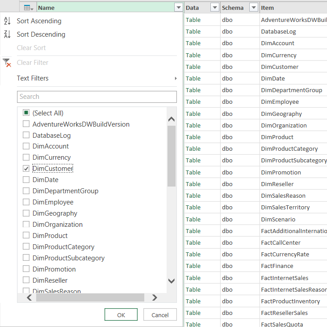Check the DimProduct checkbox
The height and width of the screenshot is (327, 327).
(26, 236)
